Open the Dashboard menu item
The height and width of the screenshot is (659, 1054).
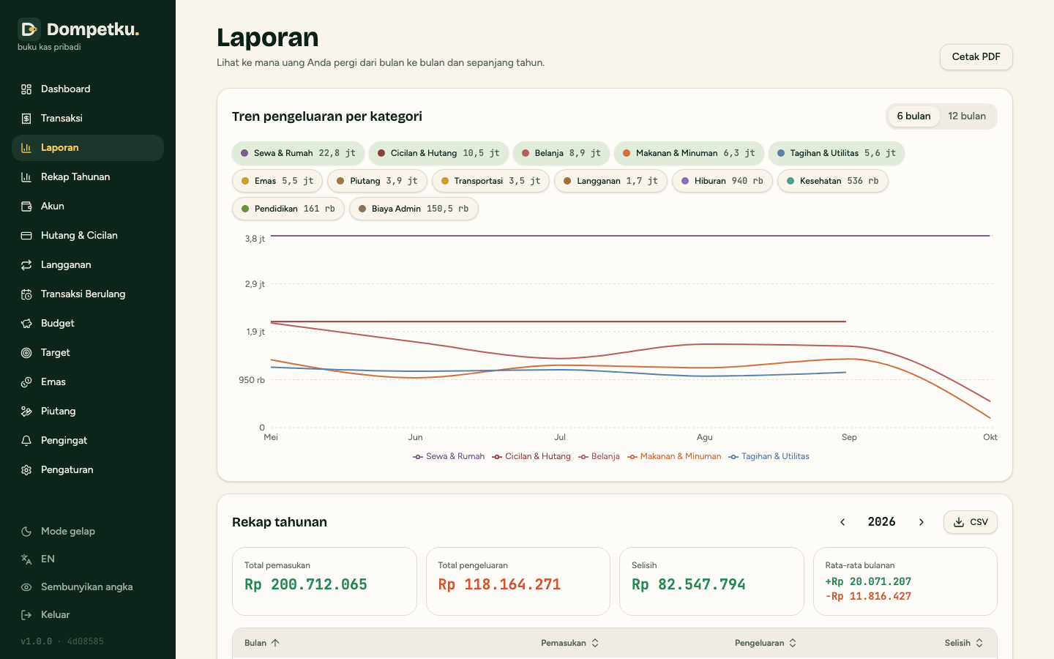tap(88, 89)
